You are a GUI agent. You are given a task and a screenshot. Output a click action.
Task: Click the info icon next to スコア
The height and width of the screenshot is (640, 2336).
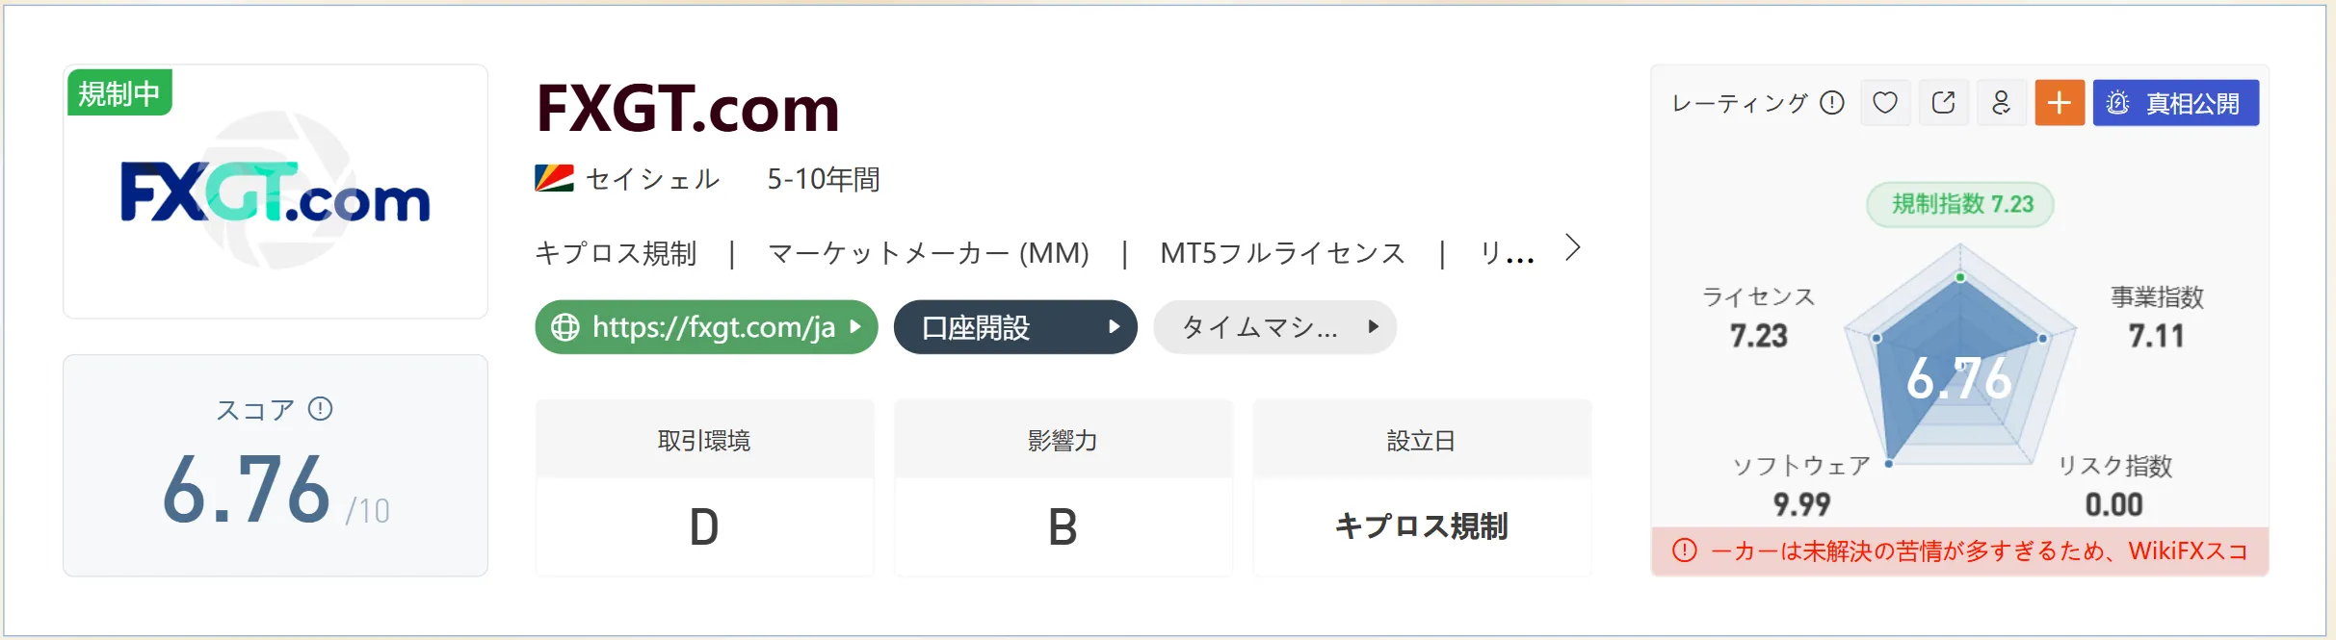(x=321, y=409)
